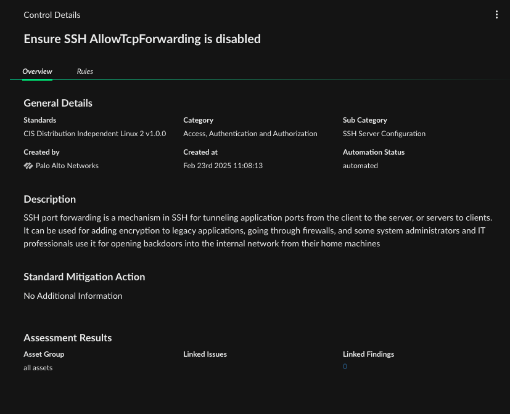
Task: Click the Automation Status label
Action: (x=373, y=152)
